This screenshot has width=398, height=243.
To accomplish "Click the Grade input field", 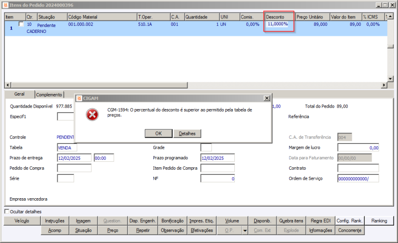I will tap(206, 147).
